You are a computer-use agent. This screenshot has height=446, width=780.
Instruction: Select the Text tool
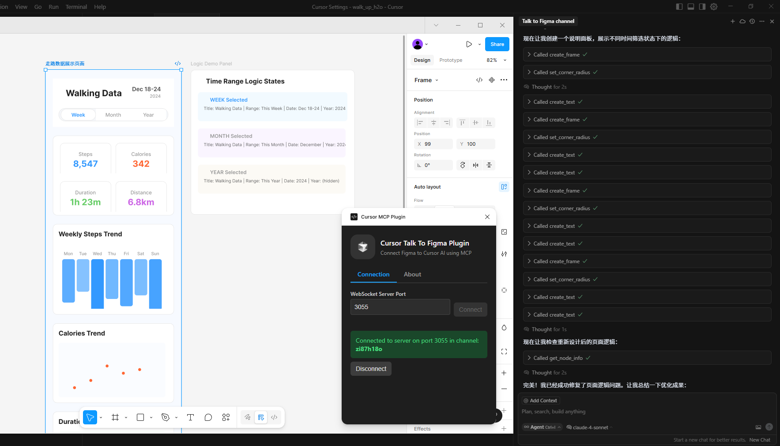click(190, 417)
